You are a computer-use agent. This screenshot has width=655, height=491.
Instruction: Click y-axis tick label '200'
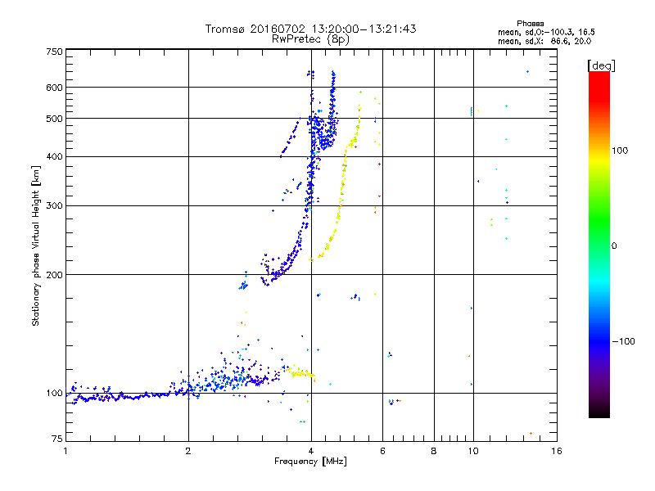coord(54,275)
